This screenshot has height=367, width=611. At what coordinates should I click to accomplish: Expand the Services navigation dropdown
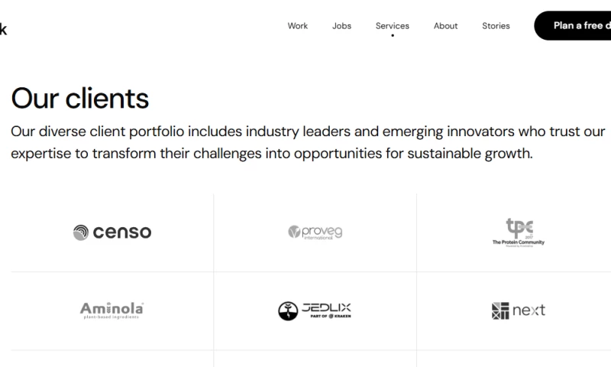click(x=392, y=25)
